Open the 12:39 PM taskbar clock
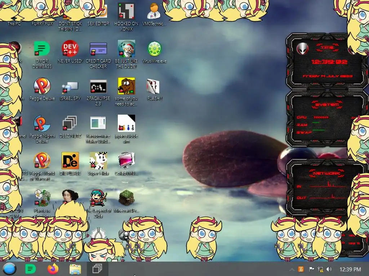This screenshot has height=276, width=369. (x=350, y=270)
